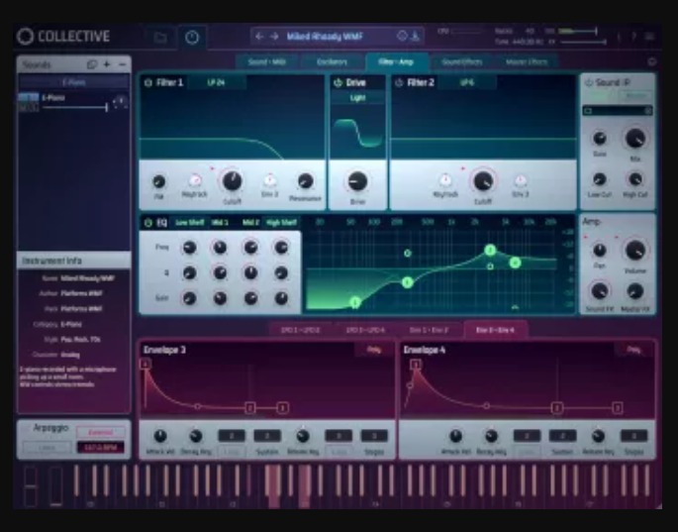Select the Mid 1 EQ band button
Screen dimensions: 678x532
220,223
